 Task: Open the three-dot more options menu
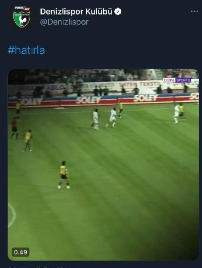click(x=194, y=12)
